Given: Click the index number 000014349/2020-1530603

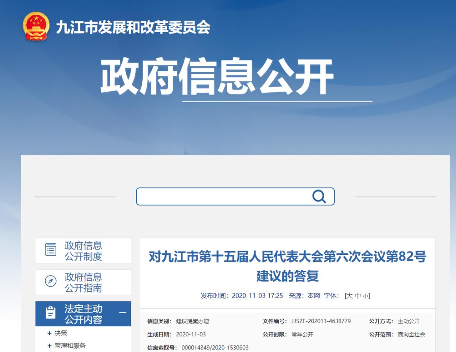Looking at the screenshot, I should [215, 348].
